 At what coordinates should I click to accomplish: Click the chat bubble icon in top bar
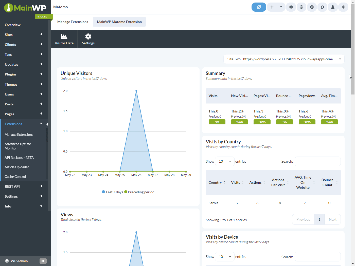click(x=322, y=7)
